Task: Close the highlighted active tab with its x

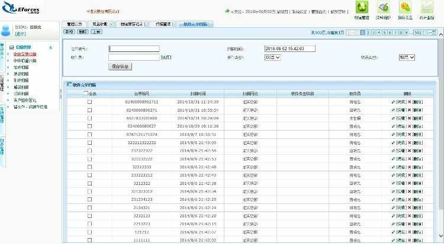Action: click(x=211, y=24)
